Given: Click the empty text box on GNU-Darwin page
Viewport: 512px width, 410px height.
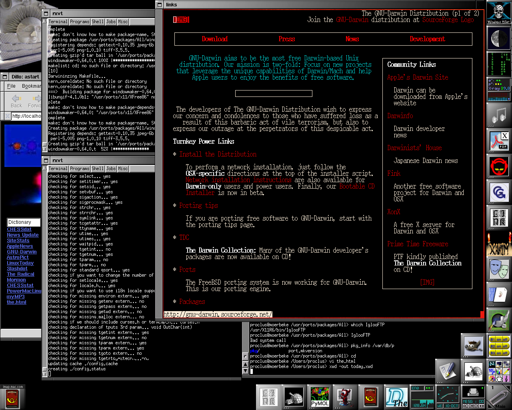Looking at the screenshot, I should click(274, 93).
